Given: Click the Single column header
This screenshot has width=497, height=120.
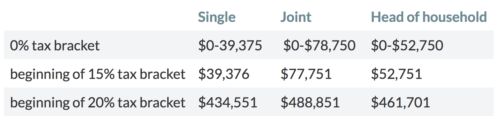Looking at the screenshot, I should point(217,17).
